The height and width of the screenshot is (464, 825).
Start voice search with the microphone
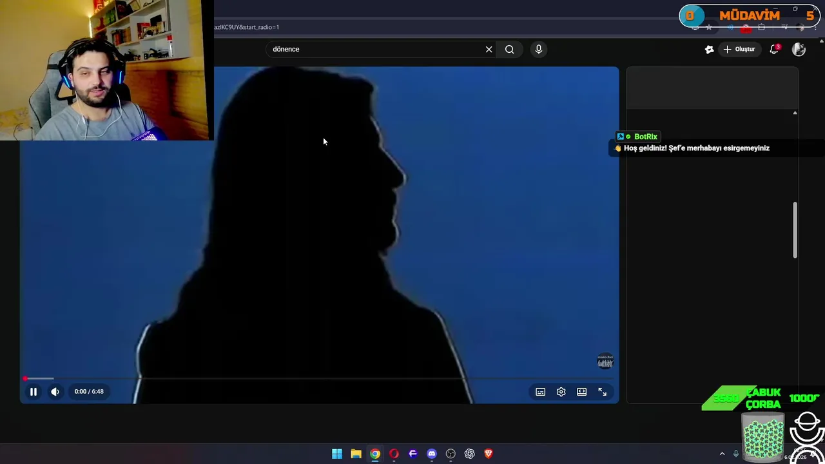point(539,49)
